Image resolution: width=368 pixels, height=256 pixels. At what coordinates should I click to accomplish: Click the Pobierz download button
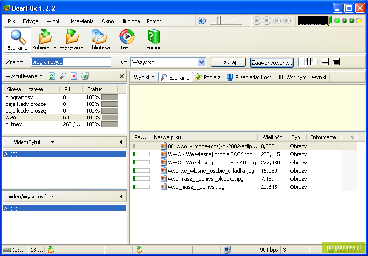[208, 77]
